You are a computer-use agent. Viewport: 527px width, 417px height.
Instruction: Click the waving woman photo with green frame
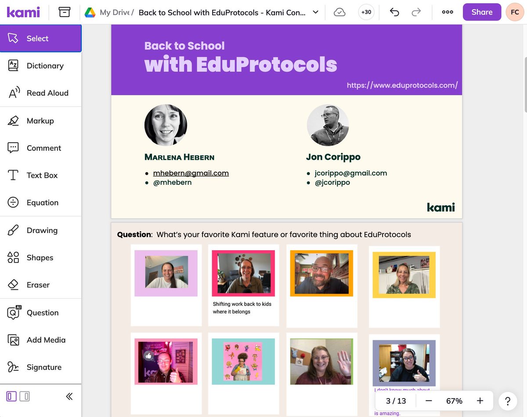(x=321, y=361)
